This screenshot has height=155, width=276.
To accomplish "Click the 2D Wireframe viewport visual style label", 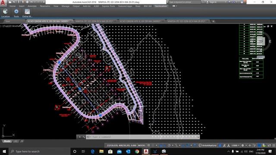I will click(x=15, y=26).
